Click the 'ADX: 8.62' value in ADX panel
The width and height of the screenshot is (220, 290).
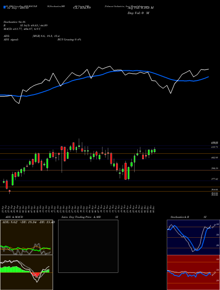click(x=9, y=222)
